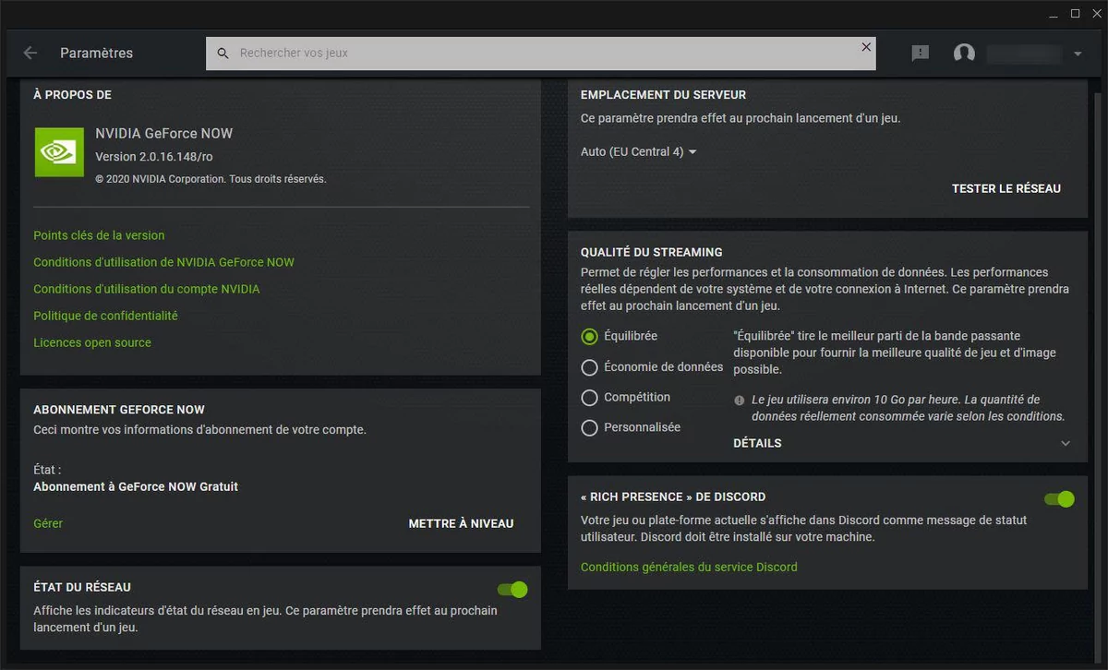Click the data usage info icon
Image resolution: width=1108 pixels, height=670 pixels.
pos(740,401)
